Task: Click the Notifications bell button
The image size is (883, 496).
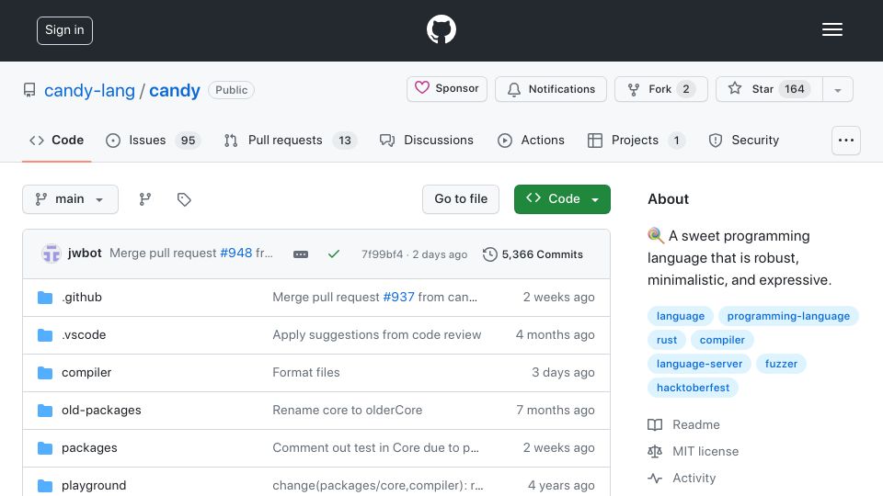Action: click(551, 89)
